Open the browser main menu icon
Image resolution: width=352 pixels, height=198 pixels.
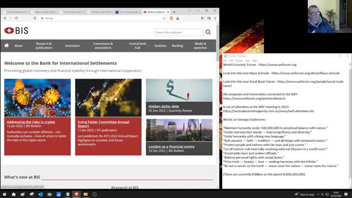click(x=215, y=18)
